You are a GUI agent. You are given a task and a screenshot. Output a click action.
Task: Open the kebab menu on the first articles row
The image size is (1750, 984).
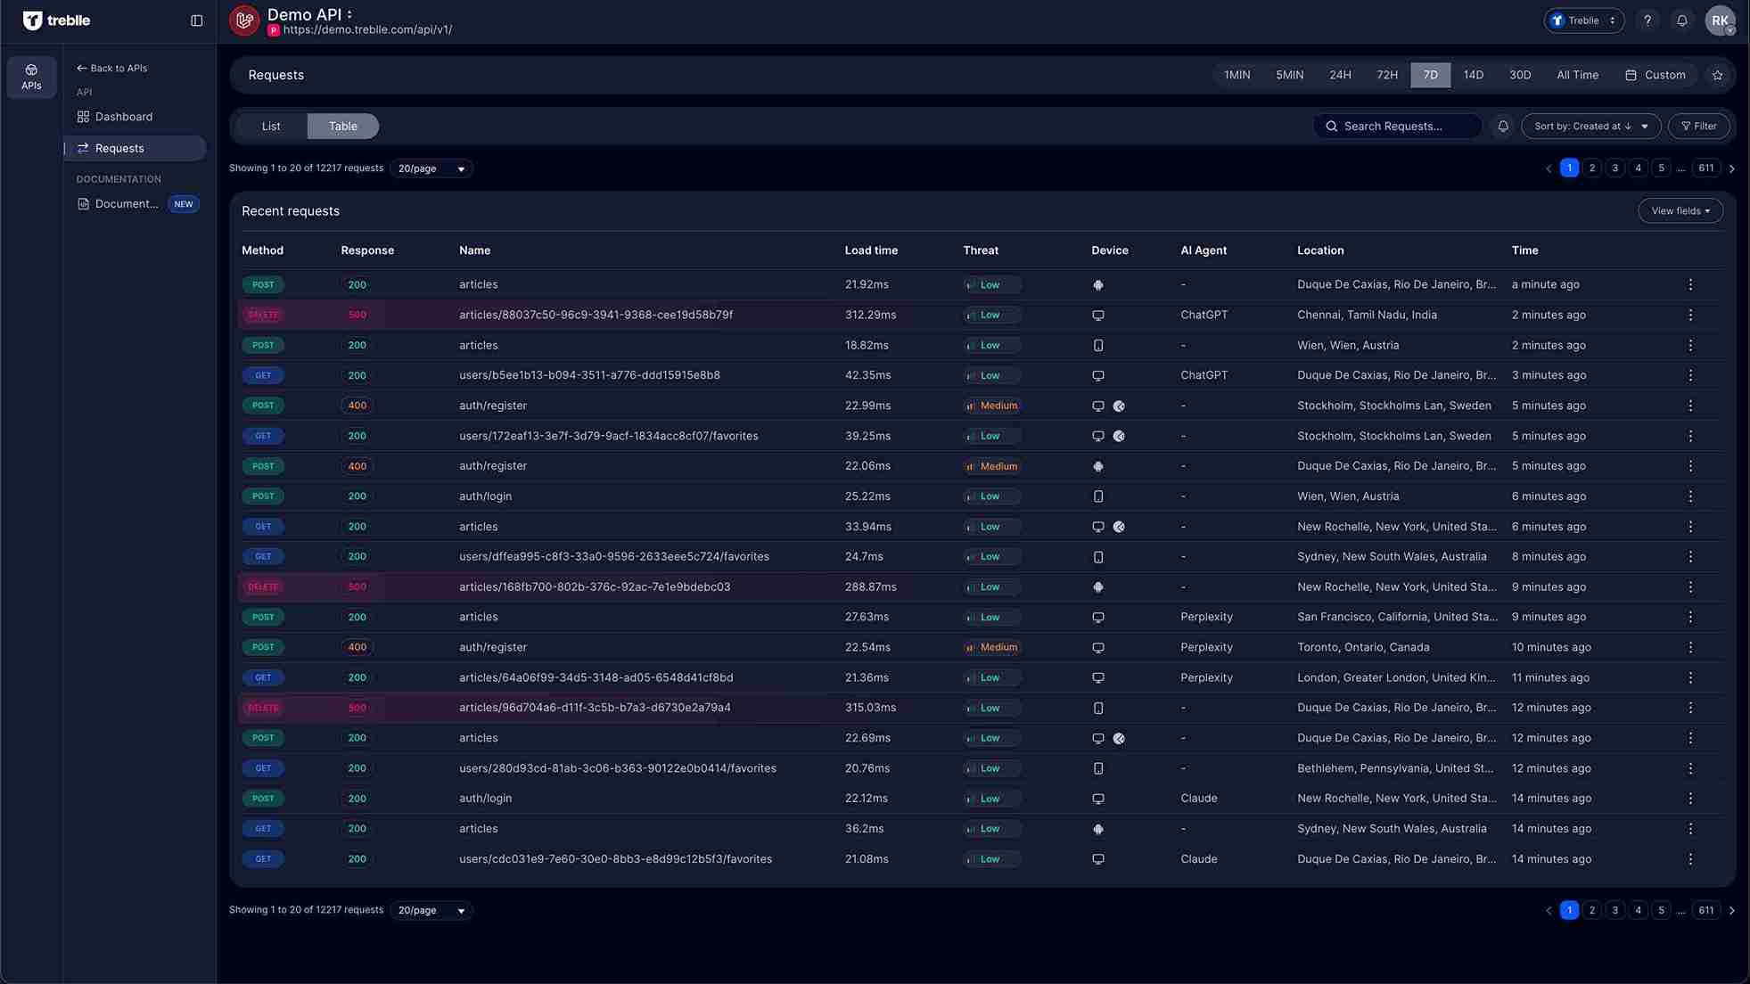[x=1690, y=284]
